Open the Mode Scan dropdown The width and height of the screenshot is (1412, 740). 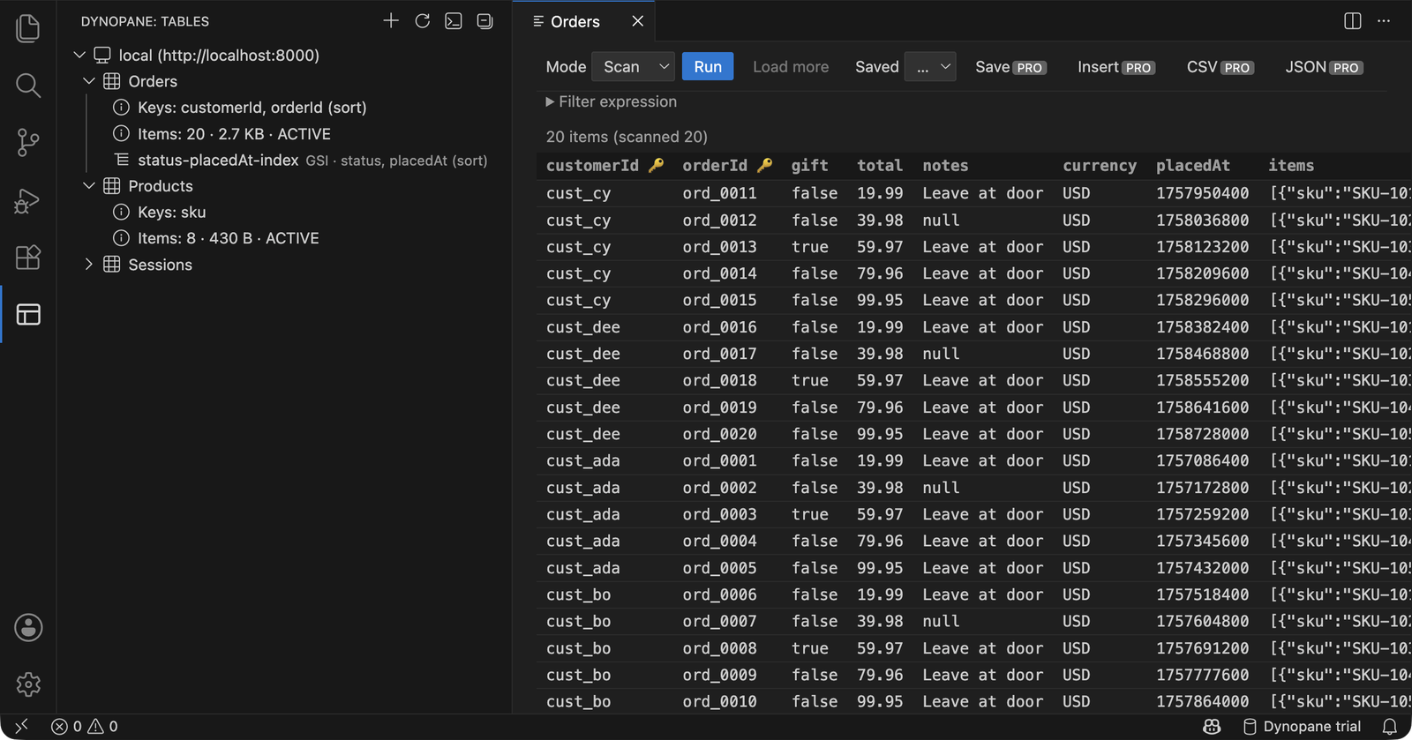click(x=634, y=67)
